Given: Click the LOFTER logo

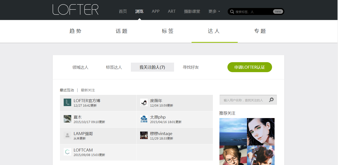Looking at the screenshot, I should click(75, 9).
